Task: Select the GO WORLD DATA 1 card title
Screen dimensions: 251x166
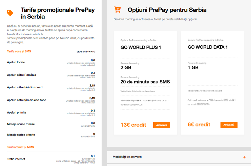Action: coord(208,47)
